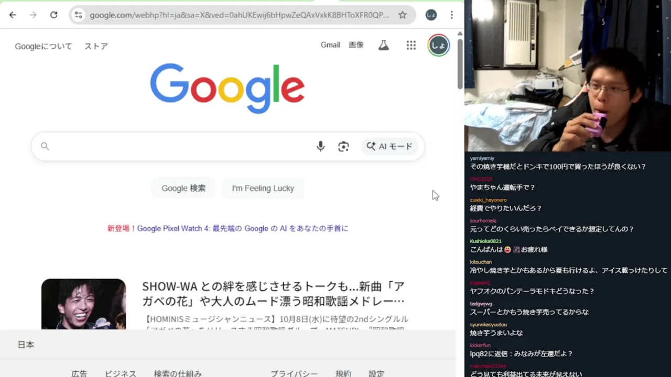
Task: Open the Google account avatar
Action: [438, 46]
